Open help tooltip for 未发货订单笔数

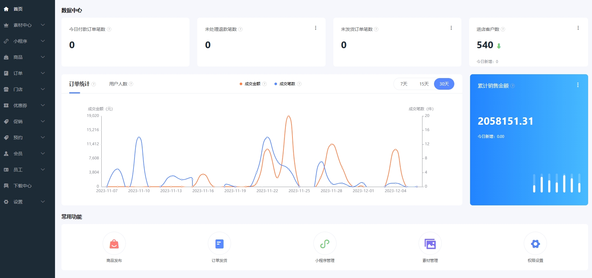376,29
